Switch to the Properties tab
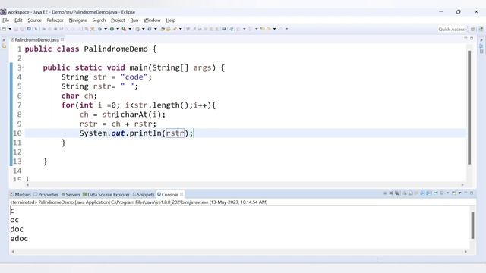The height and width of the screenshot is (273, 486). (46, 194)
